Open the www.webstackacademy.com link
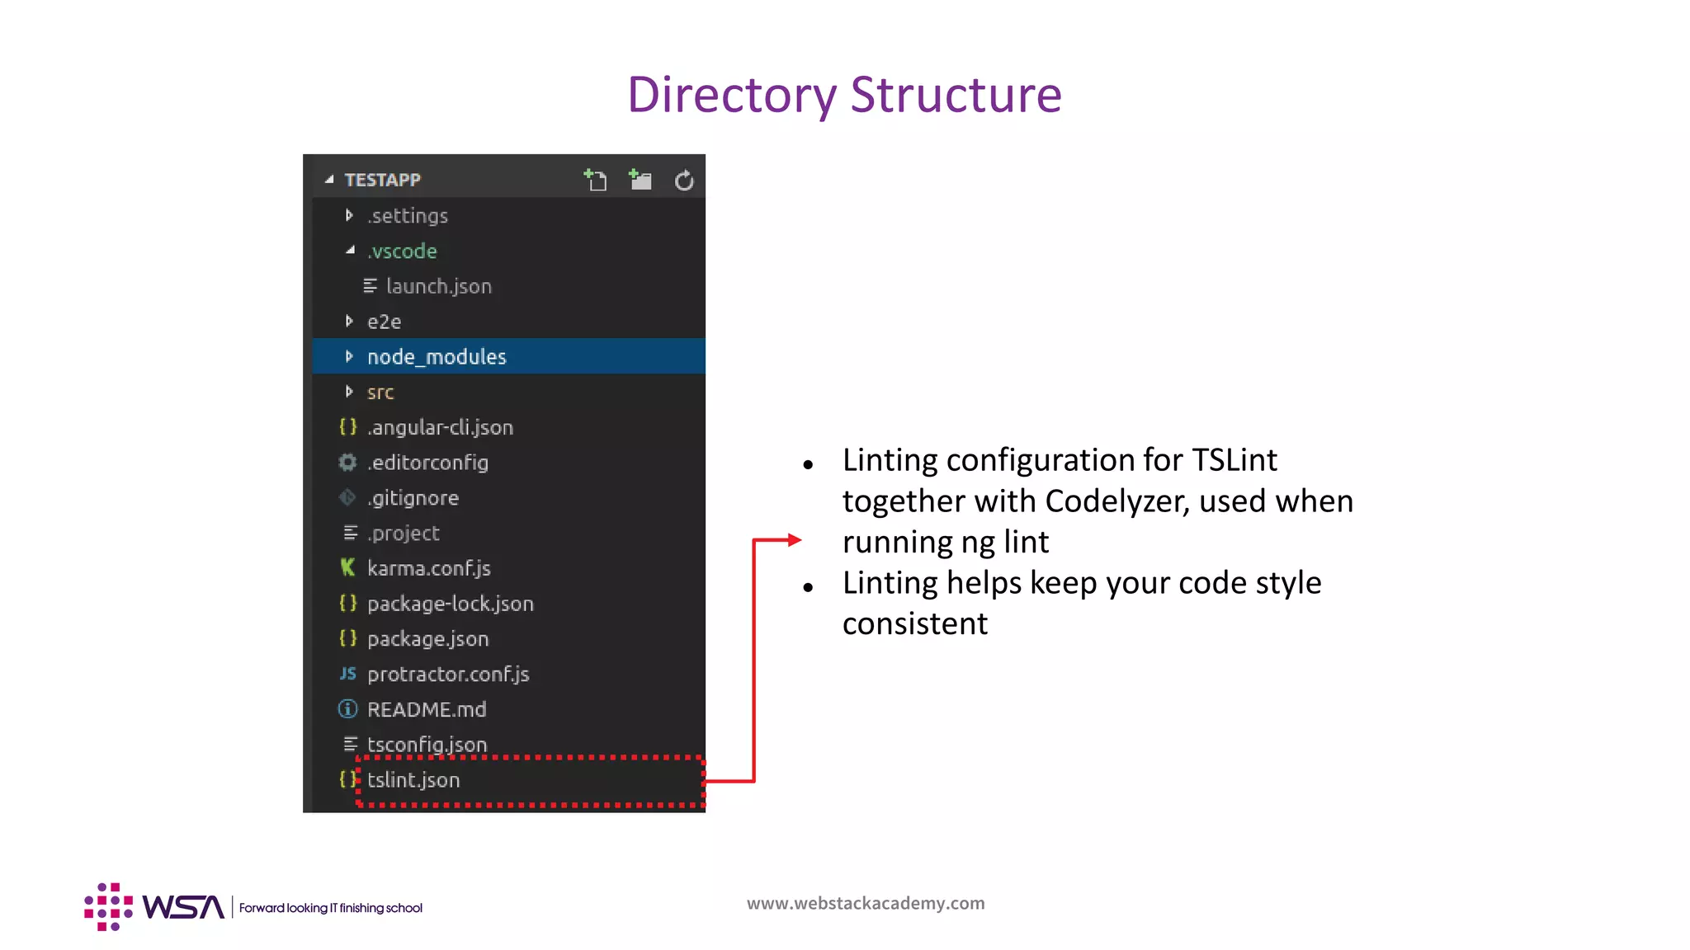 coord(866,903)
